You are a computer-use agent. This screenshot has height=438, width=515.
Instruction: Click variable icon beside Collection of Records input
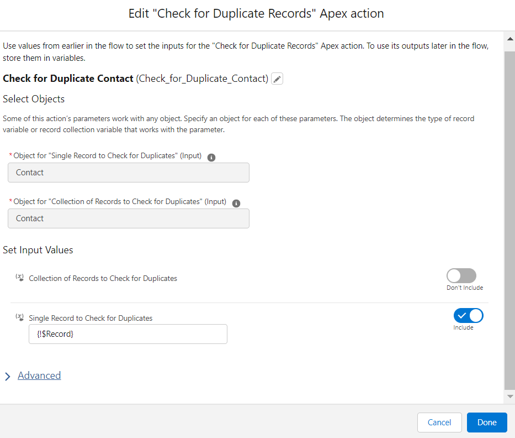(x=20, y=277)
